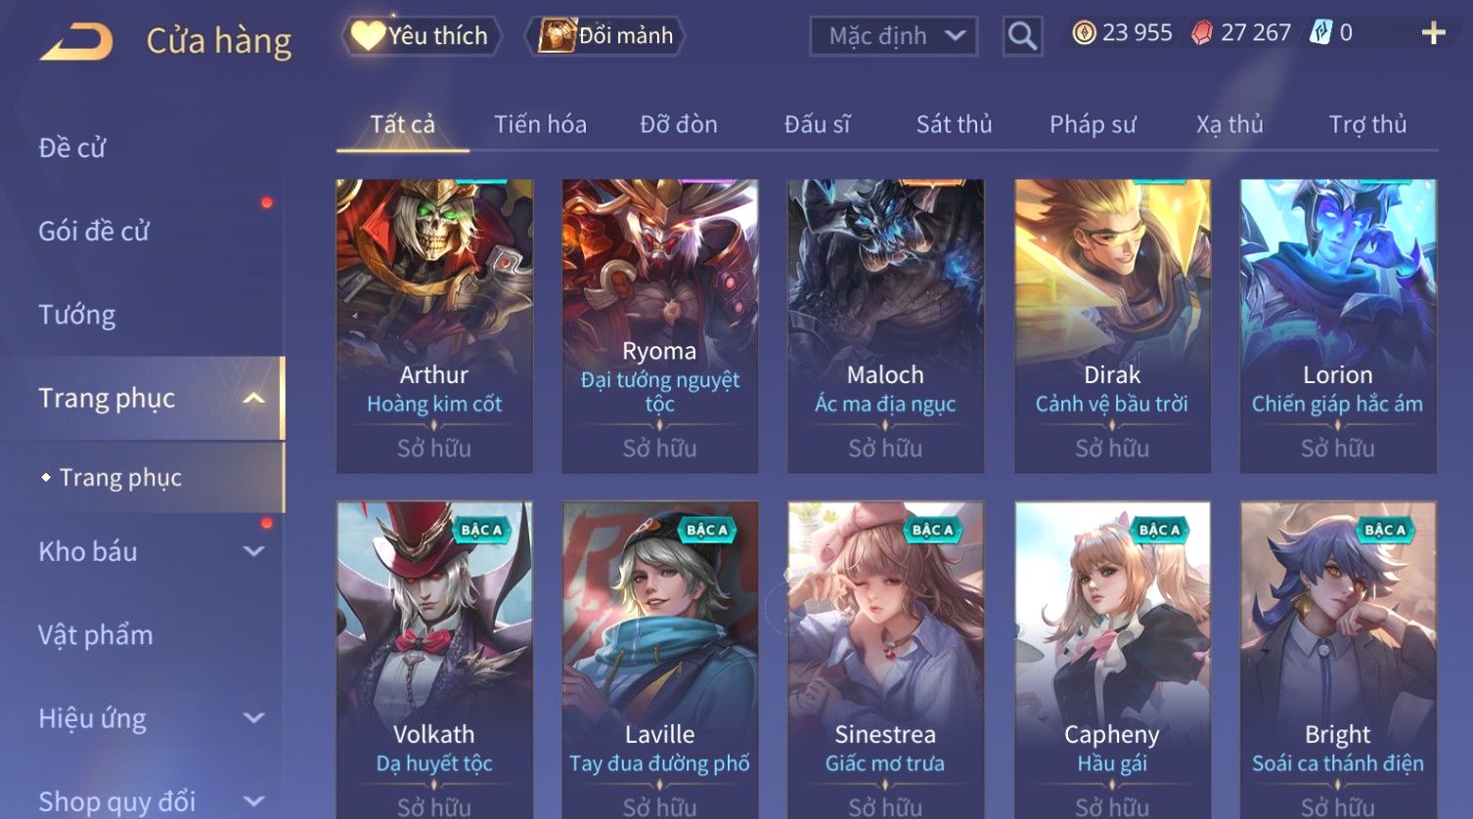Click the red ruby currency icon
Viewport: 1473px width, 819px height.
[x=1202, y=33]
